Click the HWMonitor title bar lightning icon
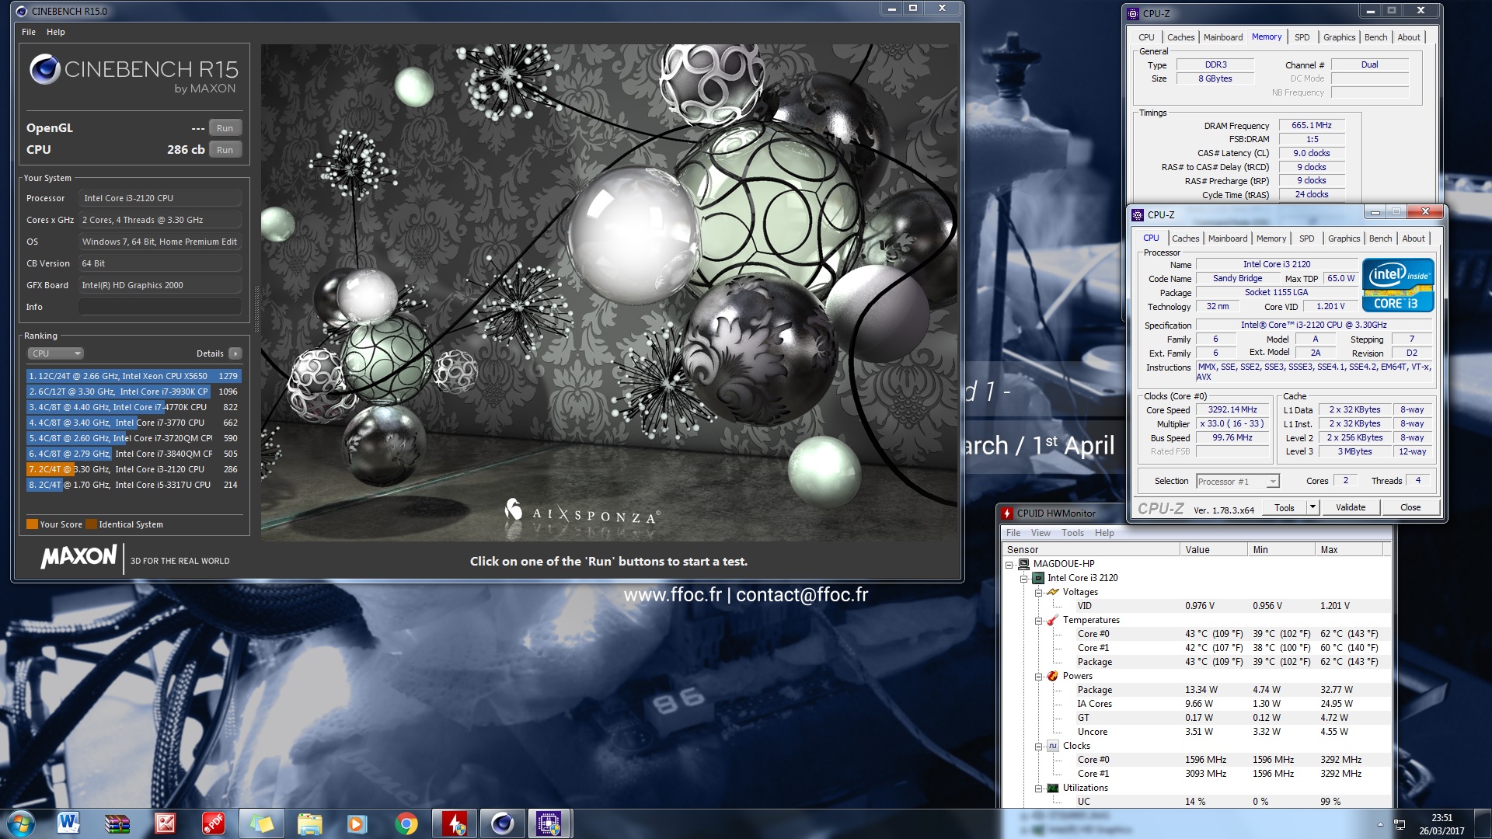Screen dimensions: 1492x839 pos(1008,513)
